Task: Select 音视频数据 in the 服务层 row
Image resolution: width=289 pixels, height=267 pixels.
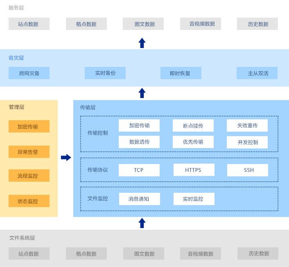Action: pos(201,24)
